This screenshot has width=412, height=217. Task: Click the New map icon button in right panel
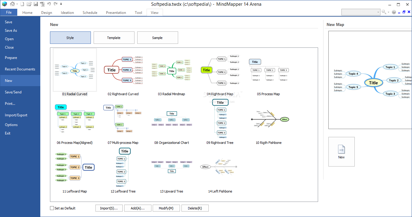341,152
